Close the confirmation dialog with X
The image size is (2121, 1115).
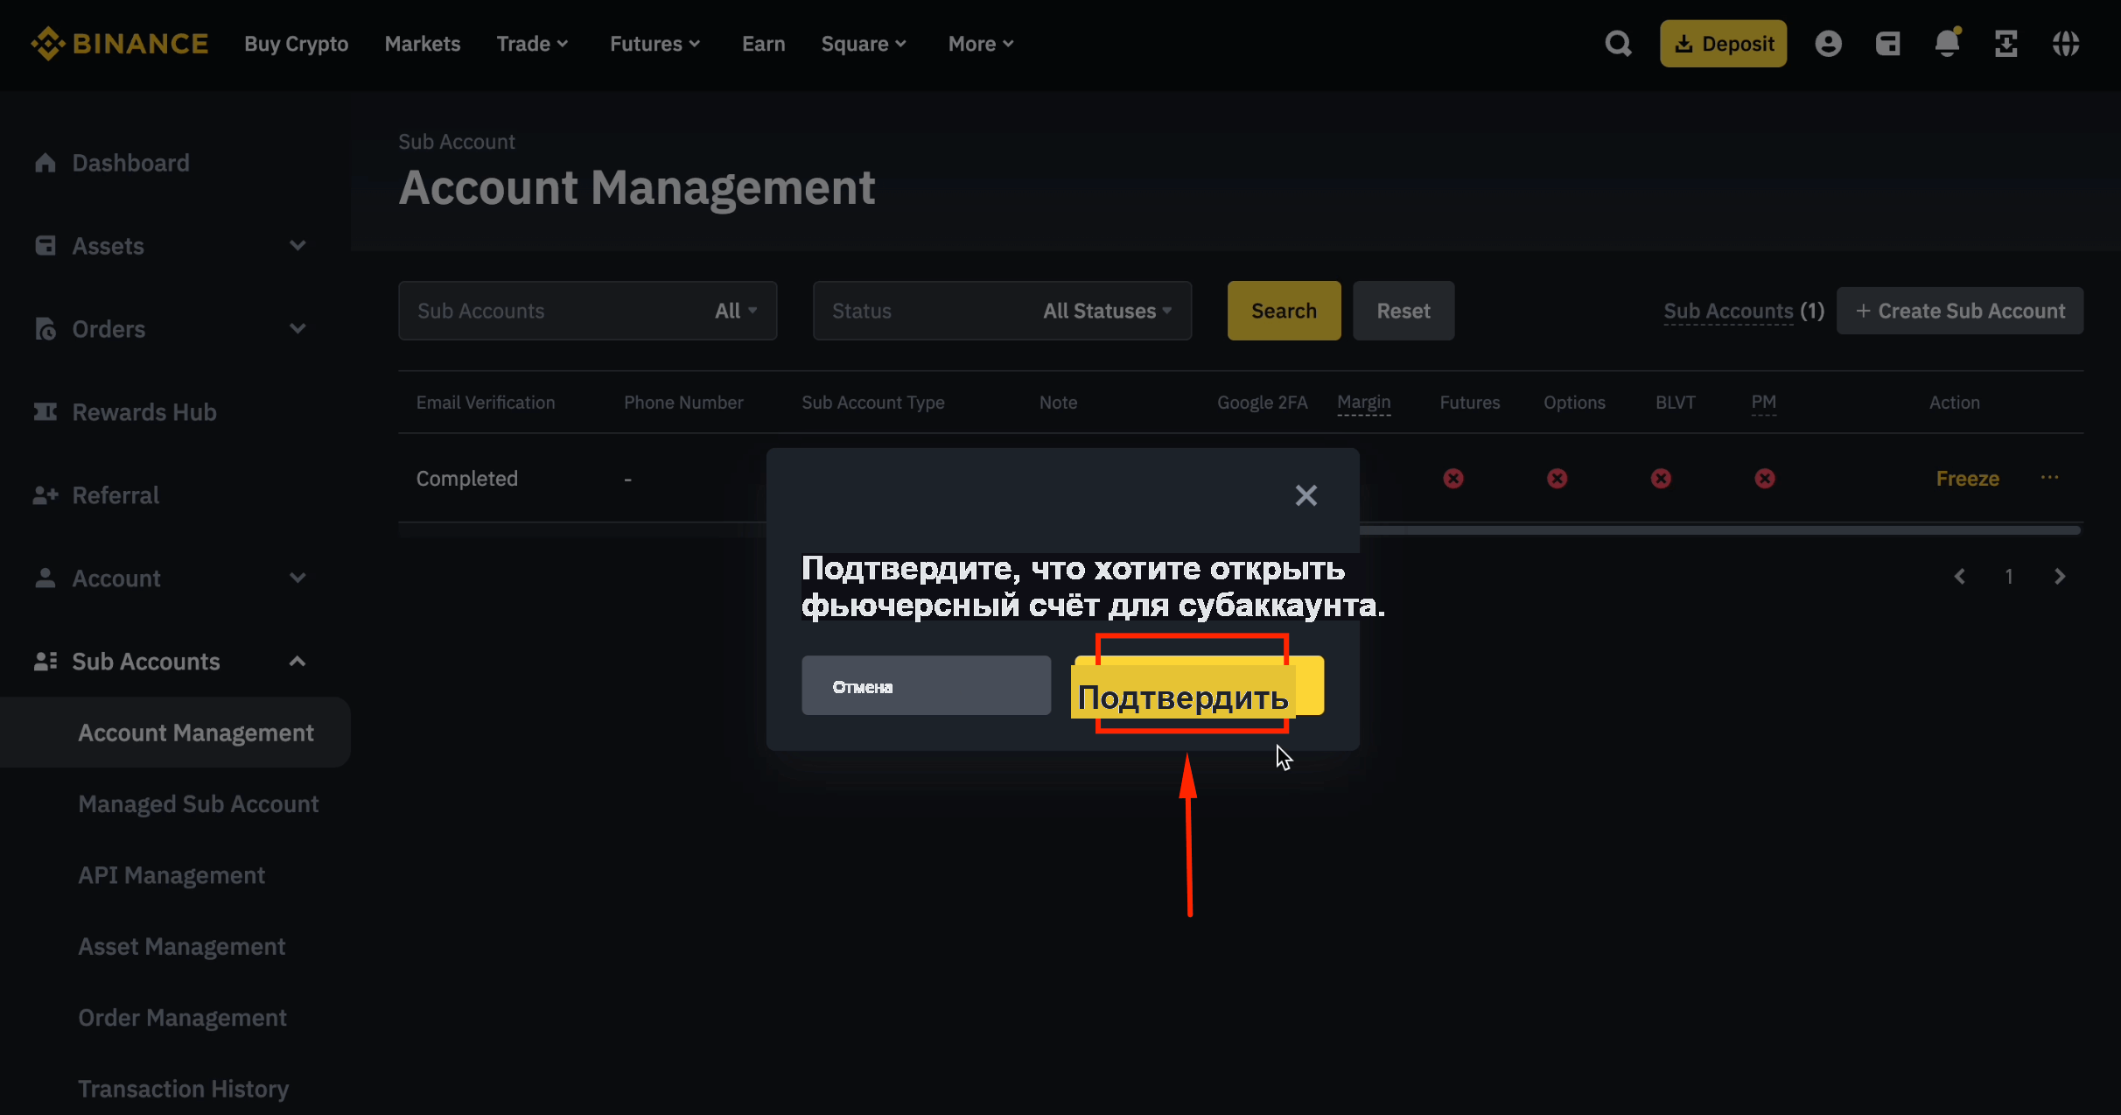(1306, 495)
